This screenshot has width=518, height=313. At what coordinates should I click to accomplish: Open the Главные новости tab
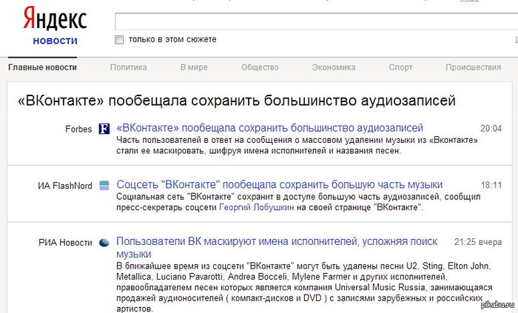[42, 67]
